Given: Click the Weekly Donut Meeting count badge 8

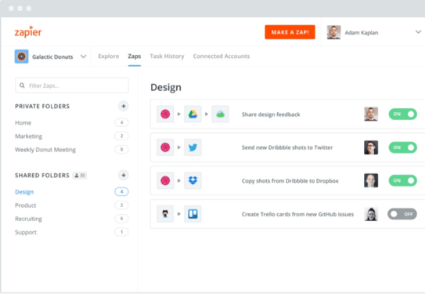Looking at the screenshot, I should point(121,149).
